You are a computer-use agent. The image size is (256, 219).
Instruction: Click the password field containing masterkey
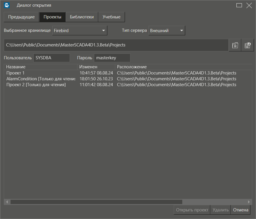tap(112, 58)
